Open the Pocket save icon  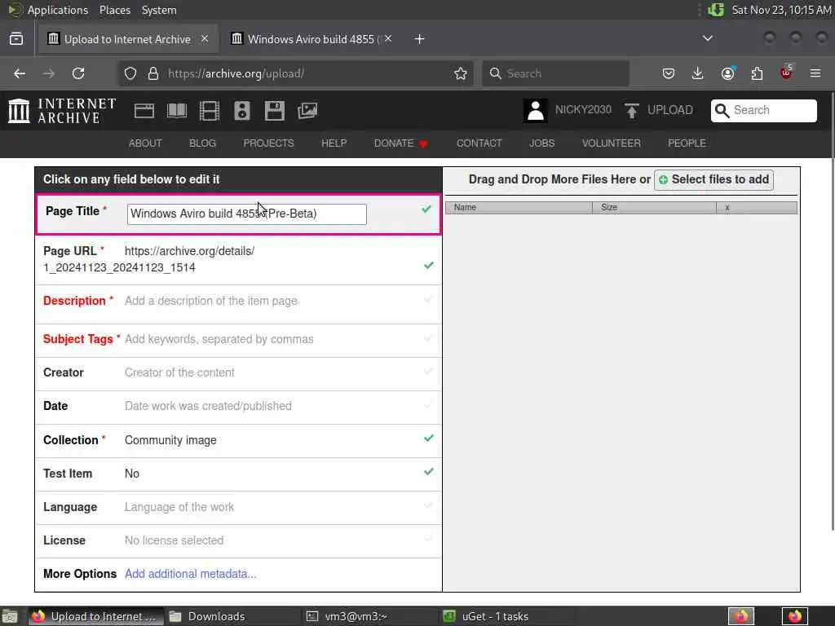click(x=669, y=73)
